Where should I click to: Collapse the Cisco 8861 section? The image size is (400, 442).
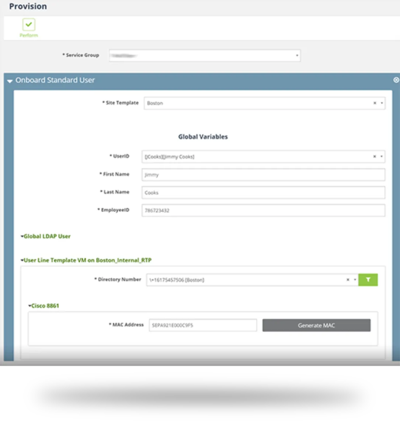(44, 306)
